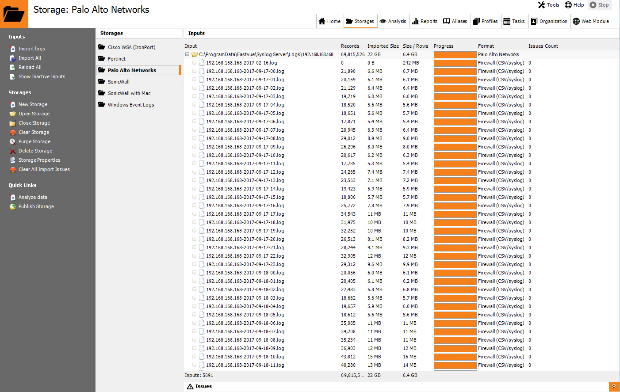Click the orange folder logo in header

click(x=14, y=14)
